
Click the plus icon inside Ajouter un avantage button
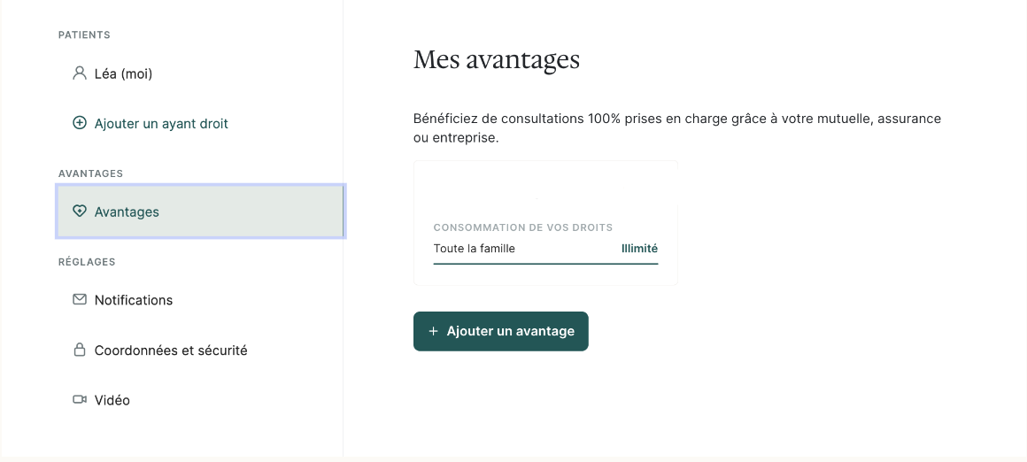coord(433,331)
